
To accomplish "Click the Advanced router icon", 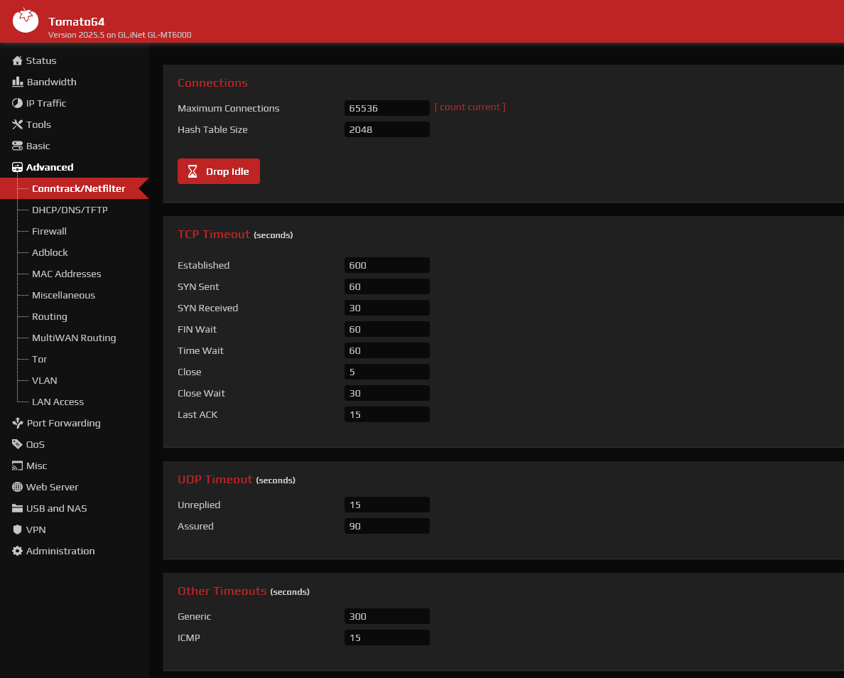I will click(17, 167).
